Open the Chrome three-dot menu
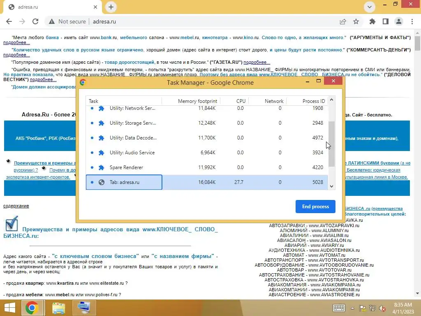Screen dimensions: 421x316 pos(412,21)
